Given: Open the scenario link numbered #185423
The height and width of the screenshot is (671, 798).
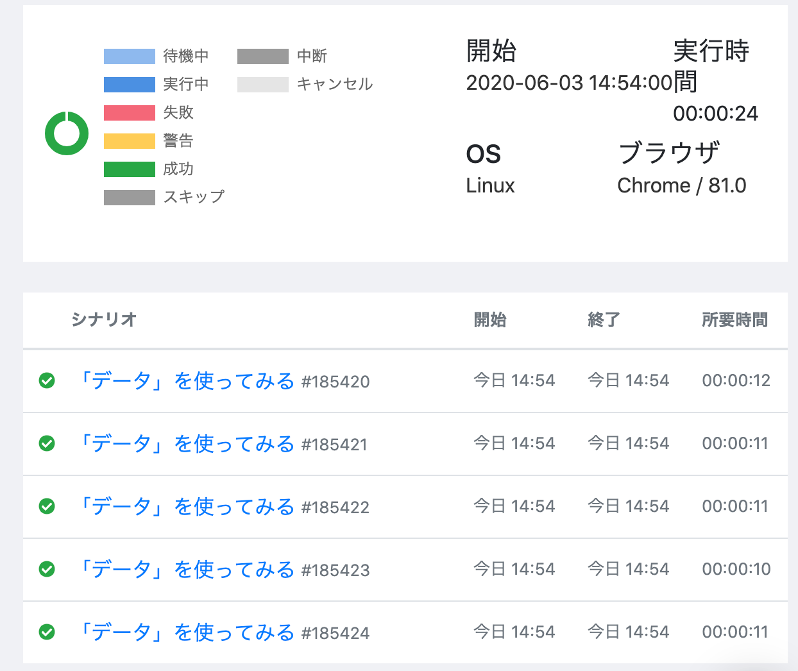Looking at the screenshot, I should [x=186, y=570].
